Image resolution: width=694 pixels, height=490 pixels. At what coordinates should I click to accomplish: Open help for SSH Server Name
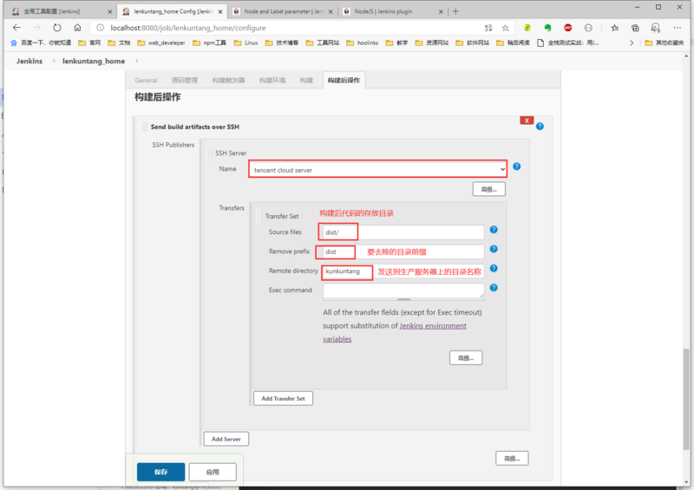pos(516,167)
